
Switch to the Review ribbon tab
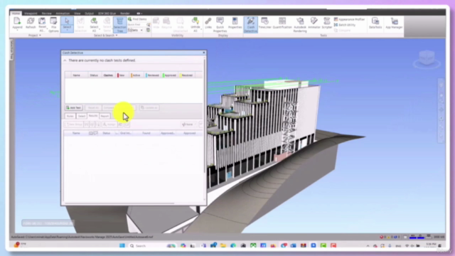[x=46, y=14]
